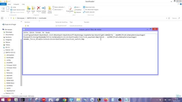Click 'SWITCH SD (E:)' in the address breadcrumb

32,18
